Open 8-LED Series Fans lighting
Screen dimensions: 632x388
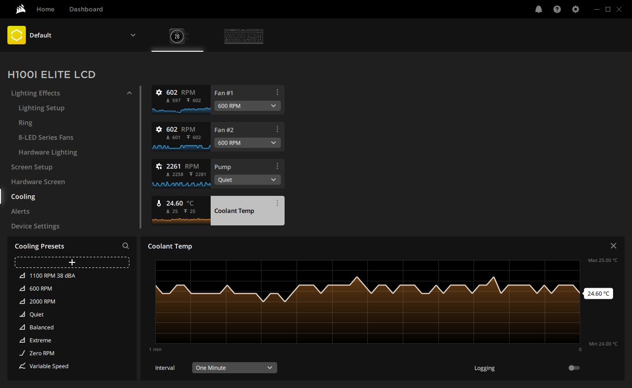46,137
